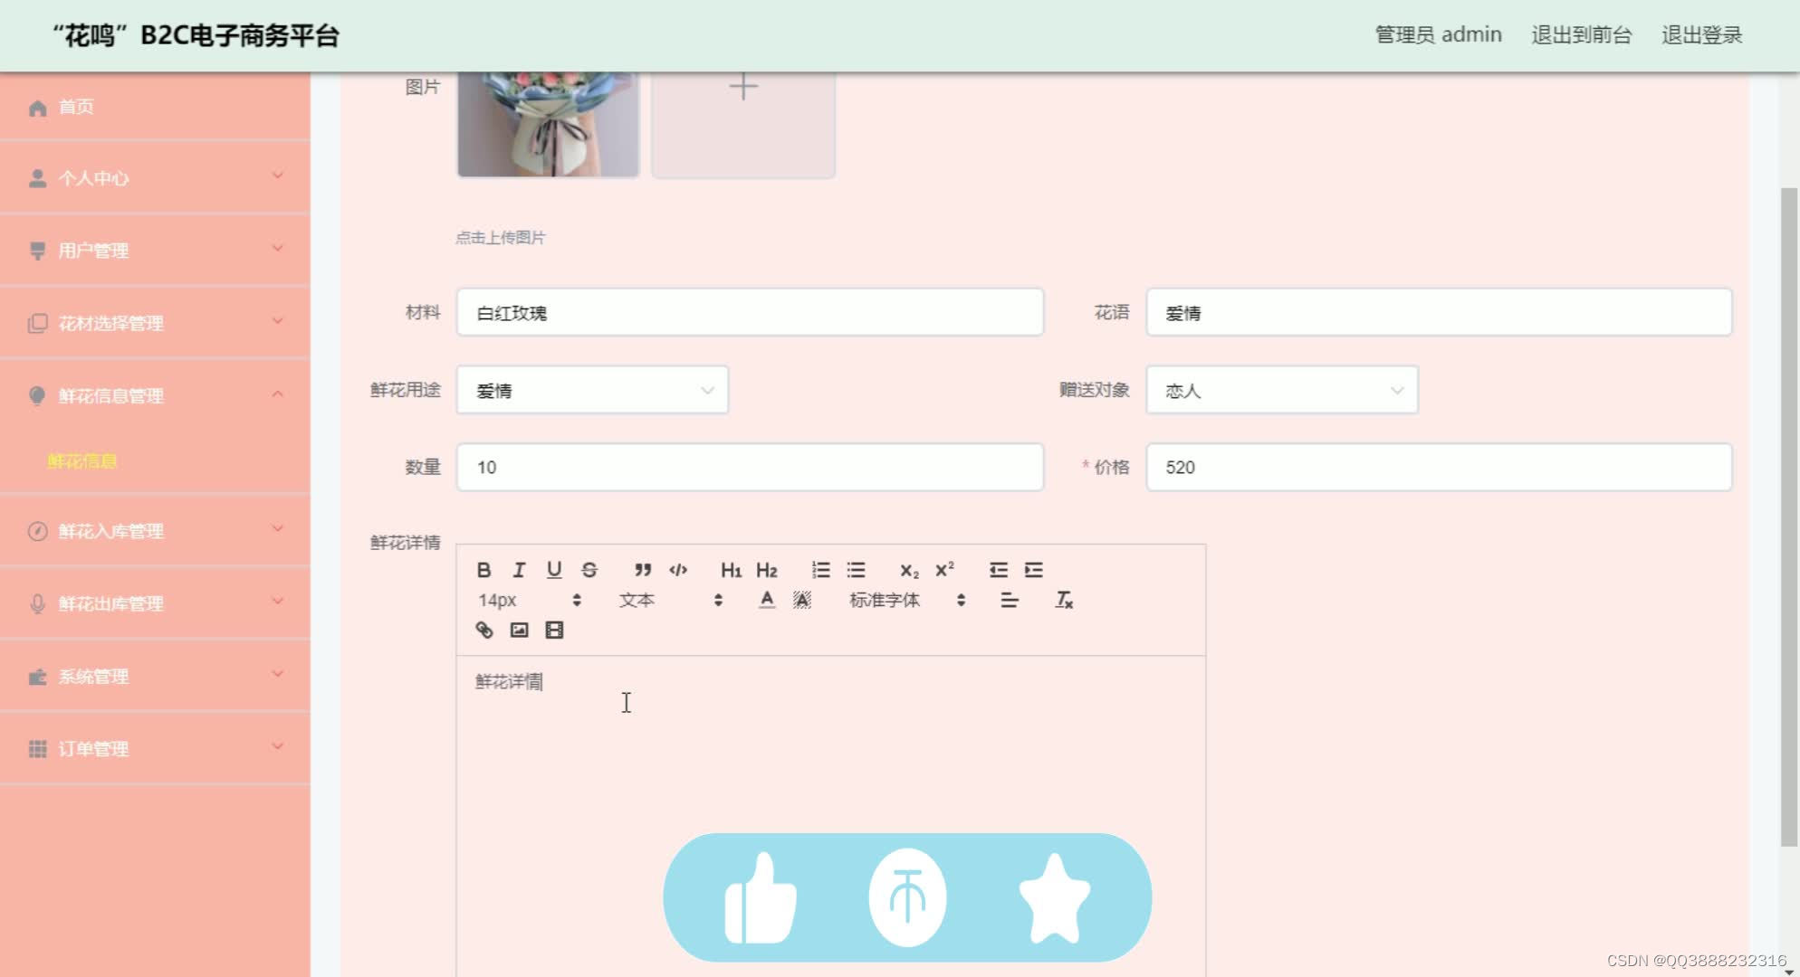Insert a blockquote via the editor toolbar
The height and width of the screenshot is (977, 1800).
pos(643,569)
